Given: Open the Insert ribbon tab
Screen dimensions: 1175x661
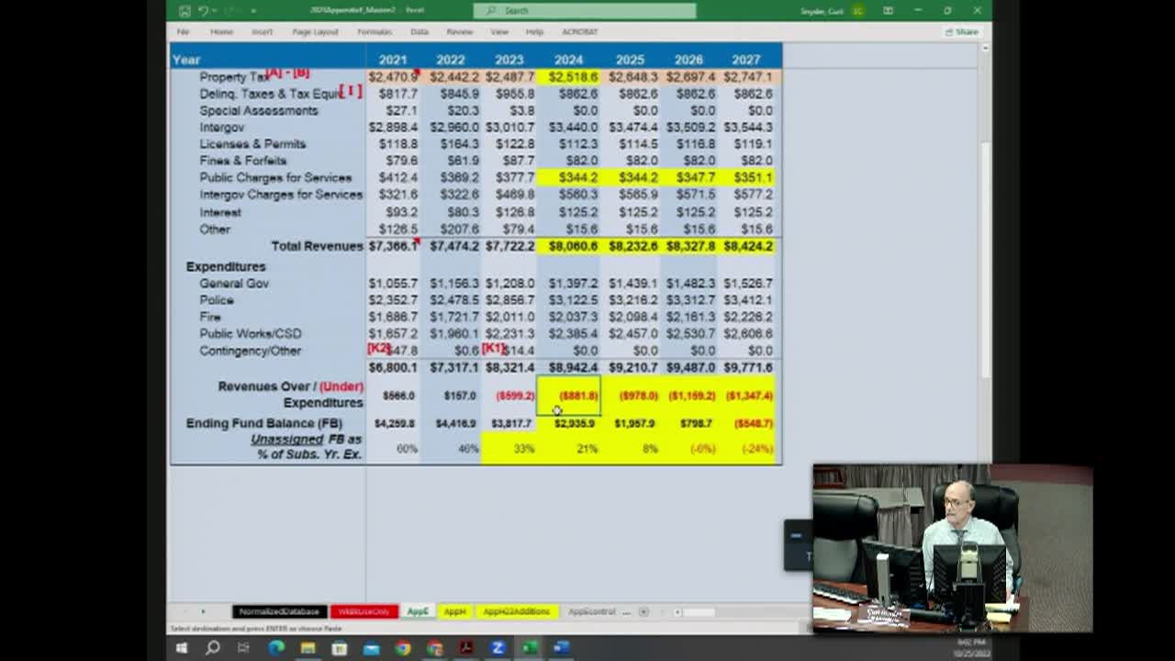Looking at the screenshot, I should (262, 31).
